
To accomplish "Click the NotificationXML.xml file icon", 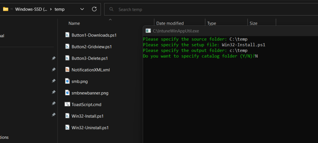I will 67,70.
